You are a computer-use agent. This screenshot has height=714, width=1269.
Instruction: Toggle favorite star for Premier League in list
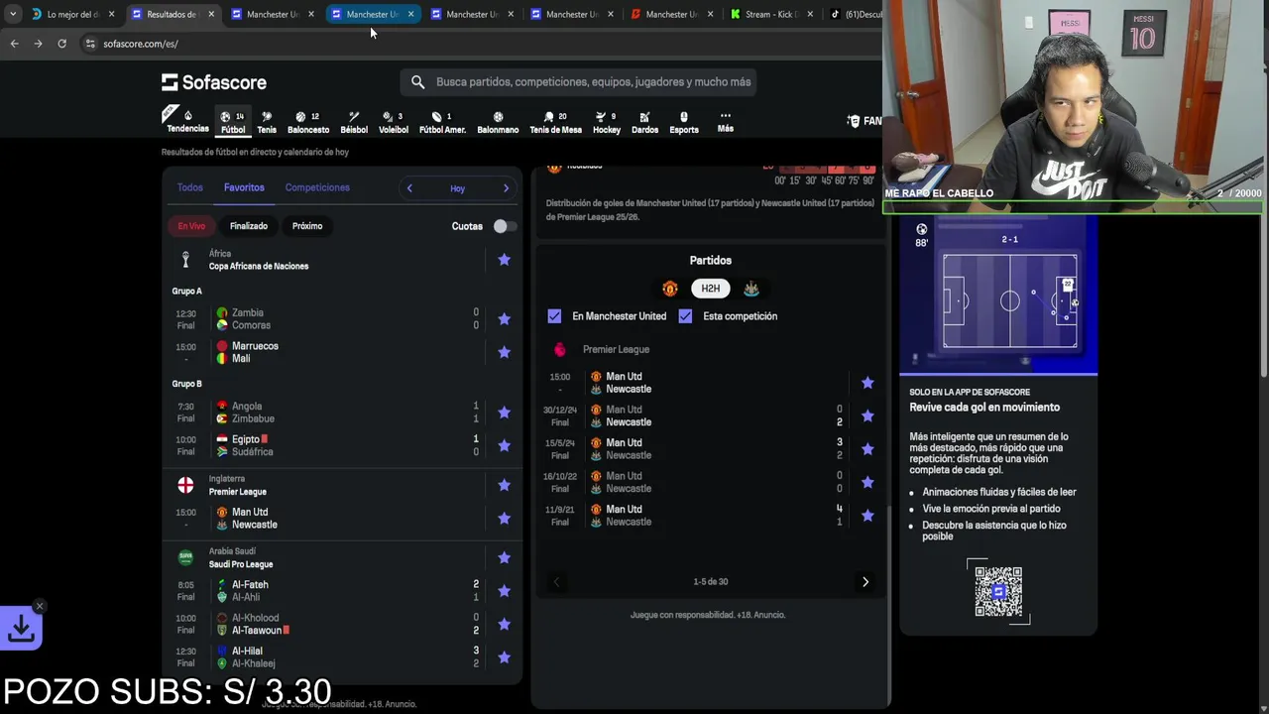(504, 485)
